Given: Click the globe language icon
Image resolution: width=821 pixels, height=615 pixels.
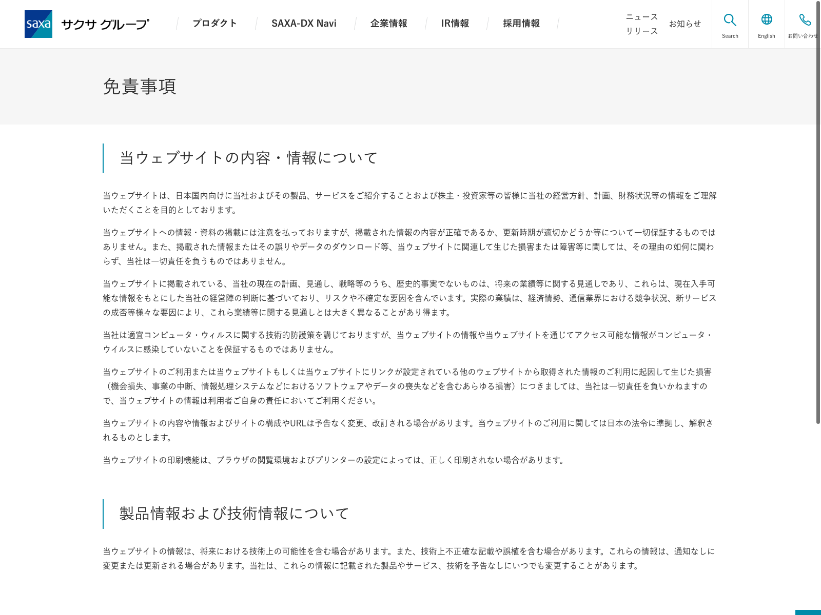Looking at the screenshot, I should [x=766, y=19].
